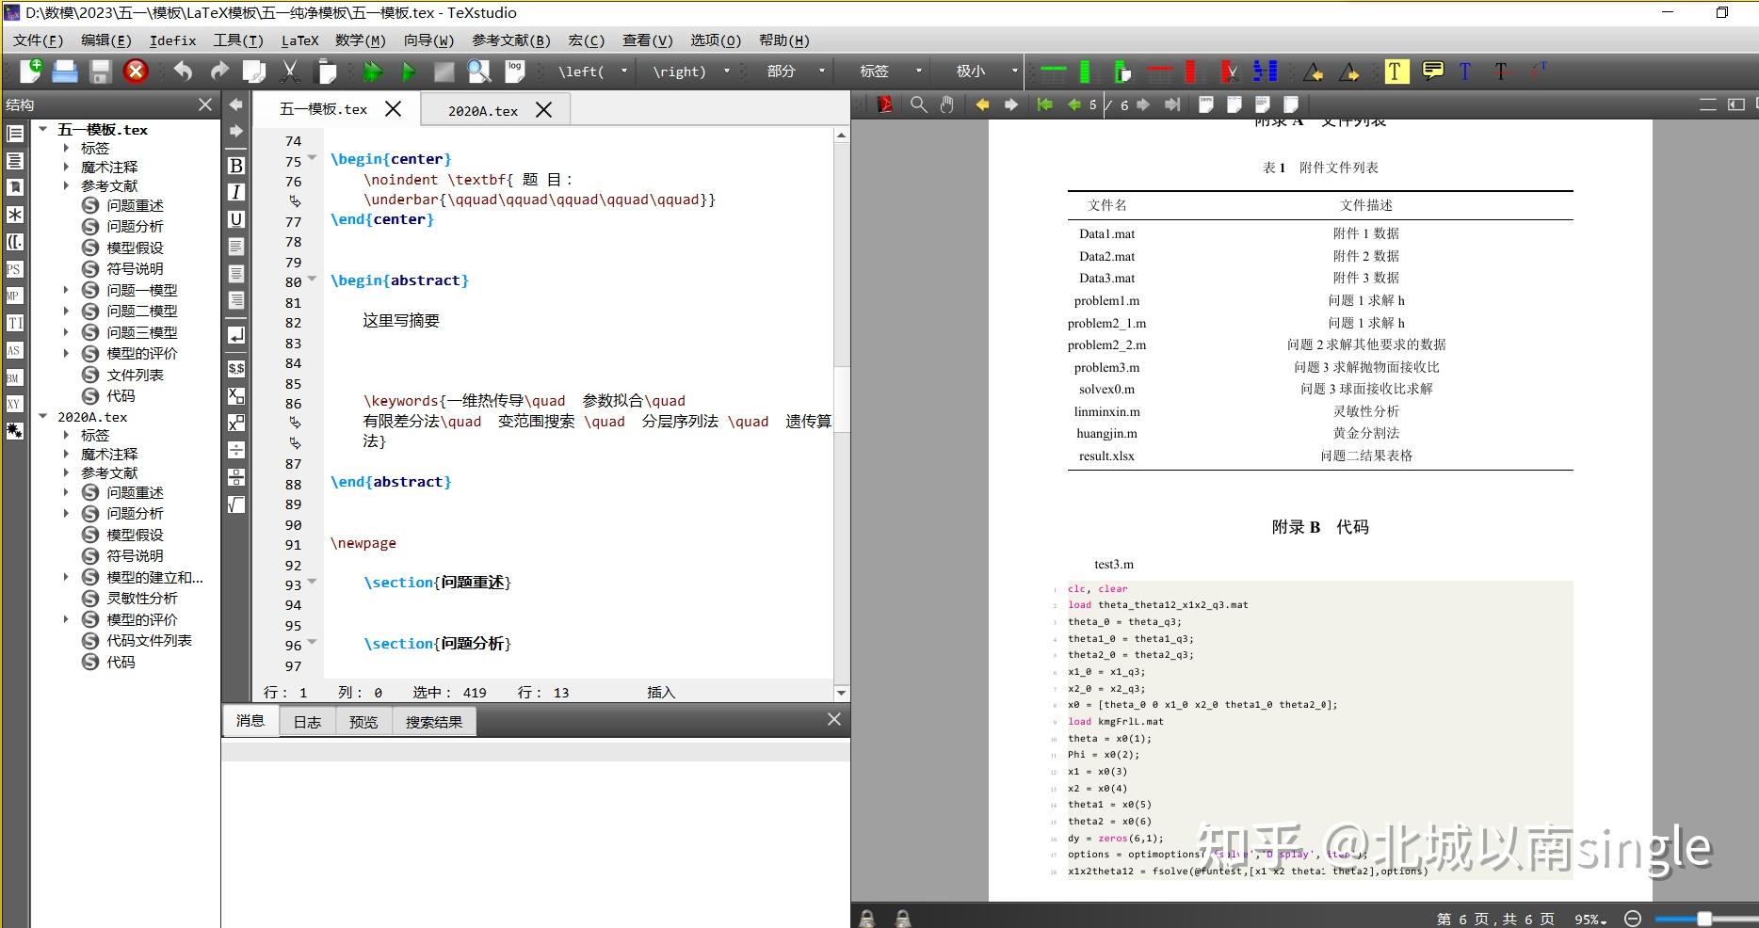
Task: Insert a square root symbol
Action: click(x=236, y=504)
